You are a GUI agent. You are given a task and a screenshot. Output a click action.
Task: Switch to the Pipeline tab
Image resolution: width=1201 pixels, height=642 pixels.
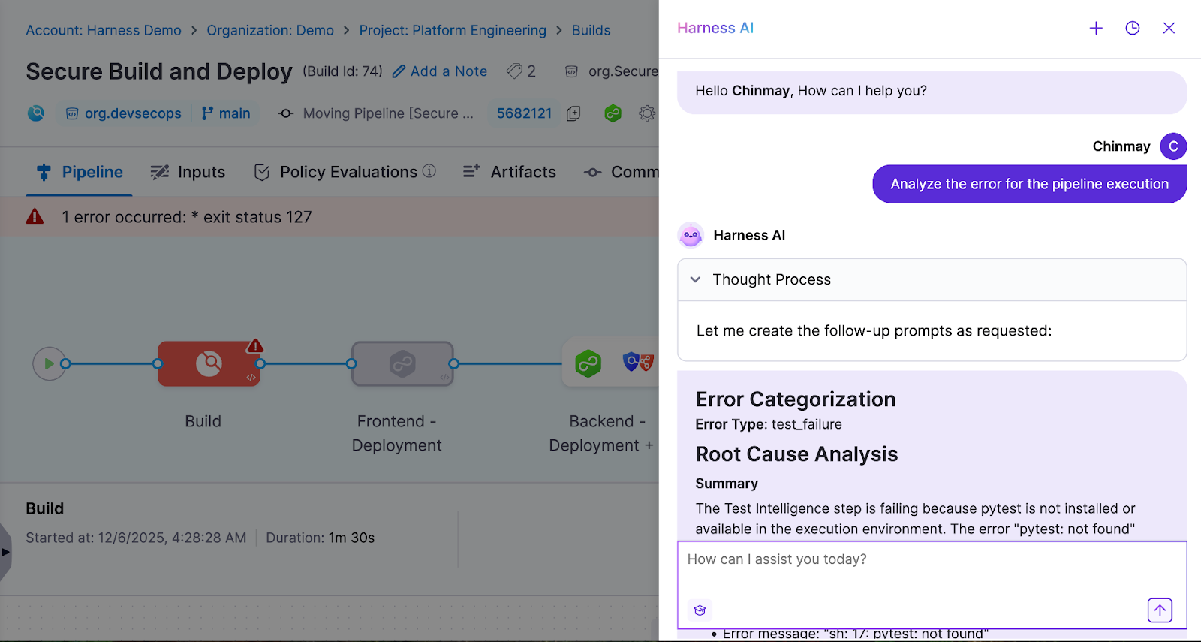pyautogui.click(x=80, y=172)
